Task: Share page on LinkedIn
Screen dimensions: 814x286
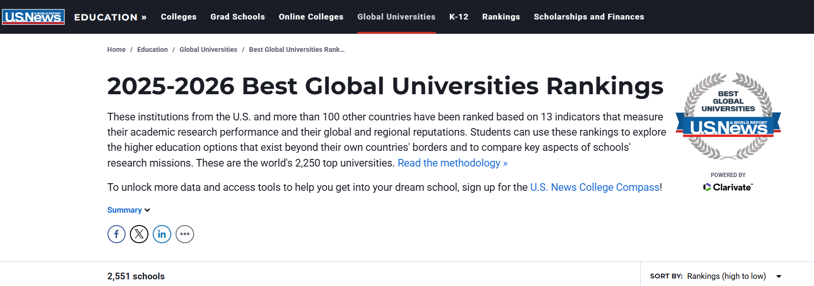Action: 162,234
